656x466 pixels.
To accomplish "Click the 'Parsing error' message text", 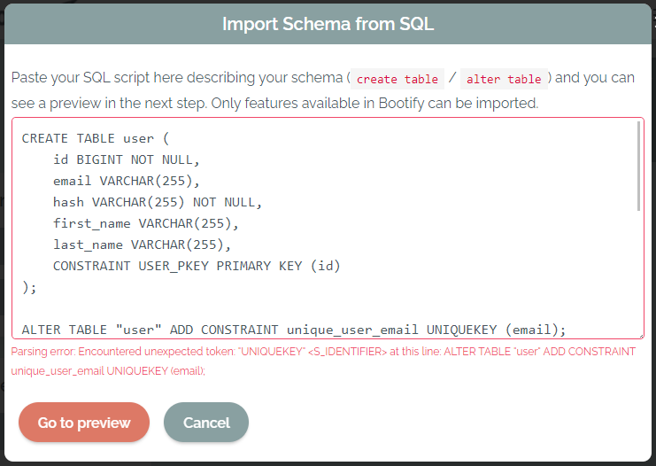I will tap(323, 361).
